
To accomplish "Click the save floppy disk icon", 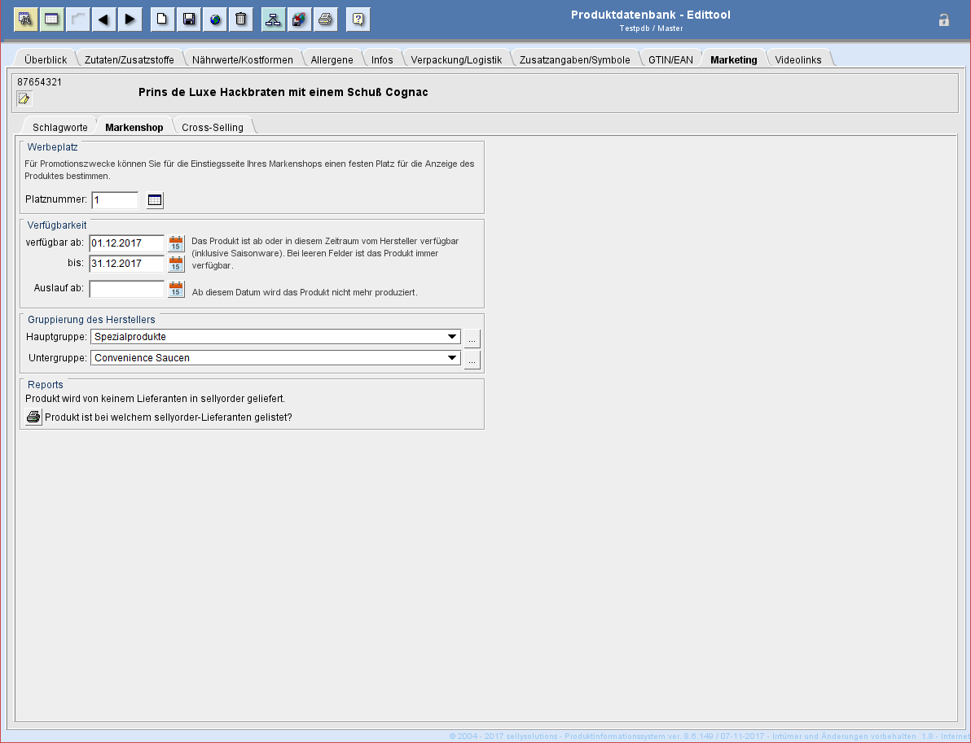I will point(188,20).
